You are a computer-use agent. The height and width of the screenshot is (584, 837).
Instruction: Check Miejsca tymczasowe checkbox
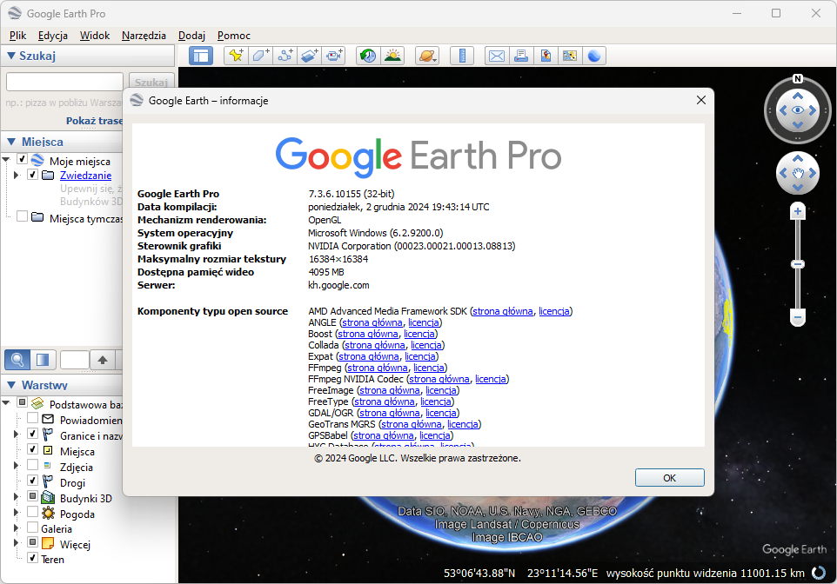pos(22,216)
